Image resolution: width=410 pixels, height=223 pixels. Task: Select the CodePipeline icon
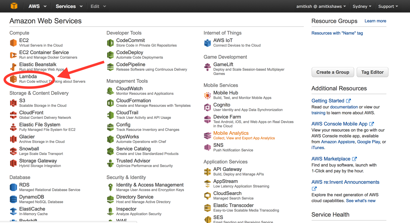pos(110,67)
